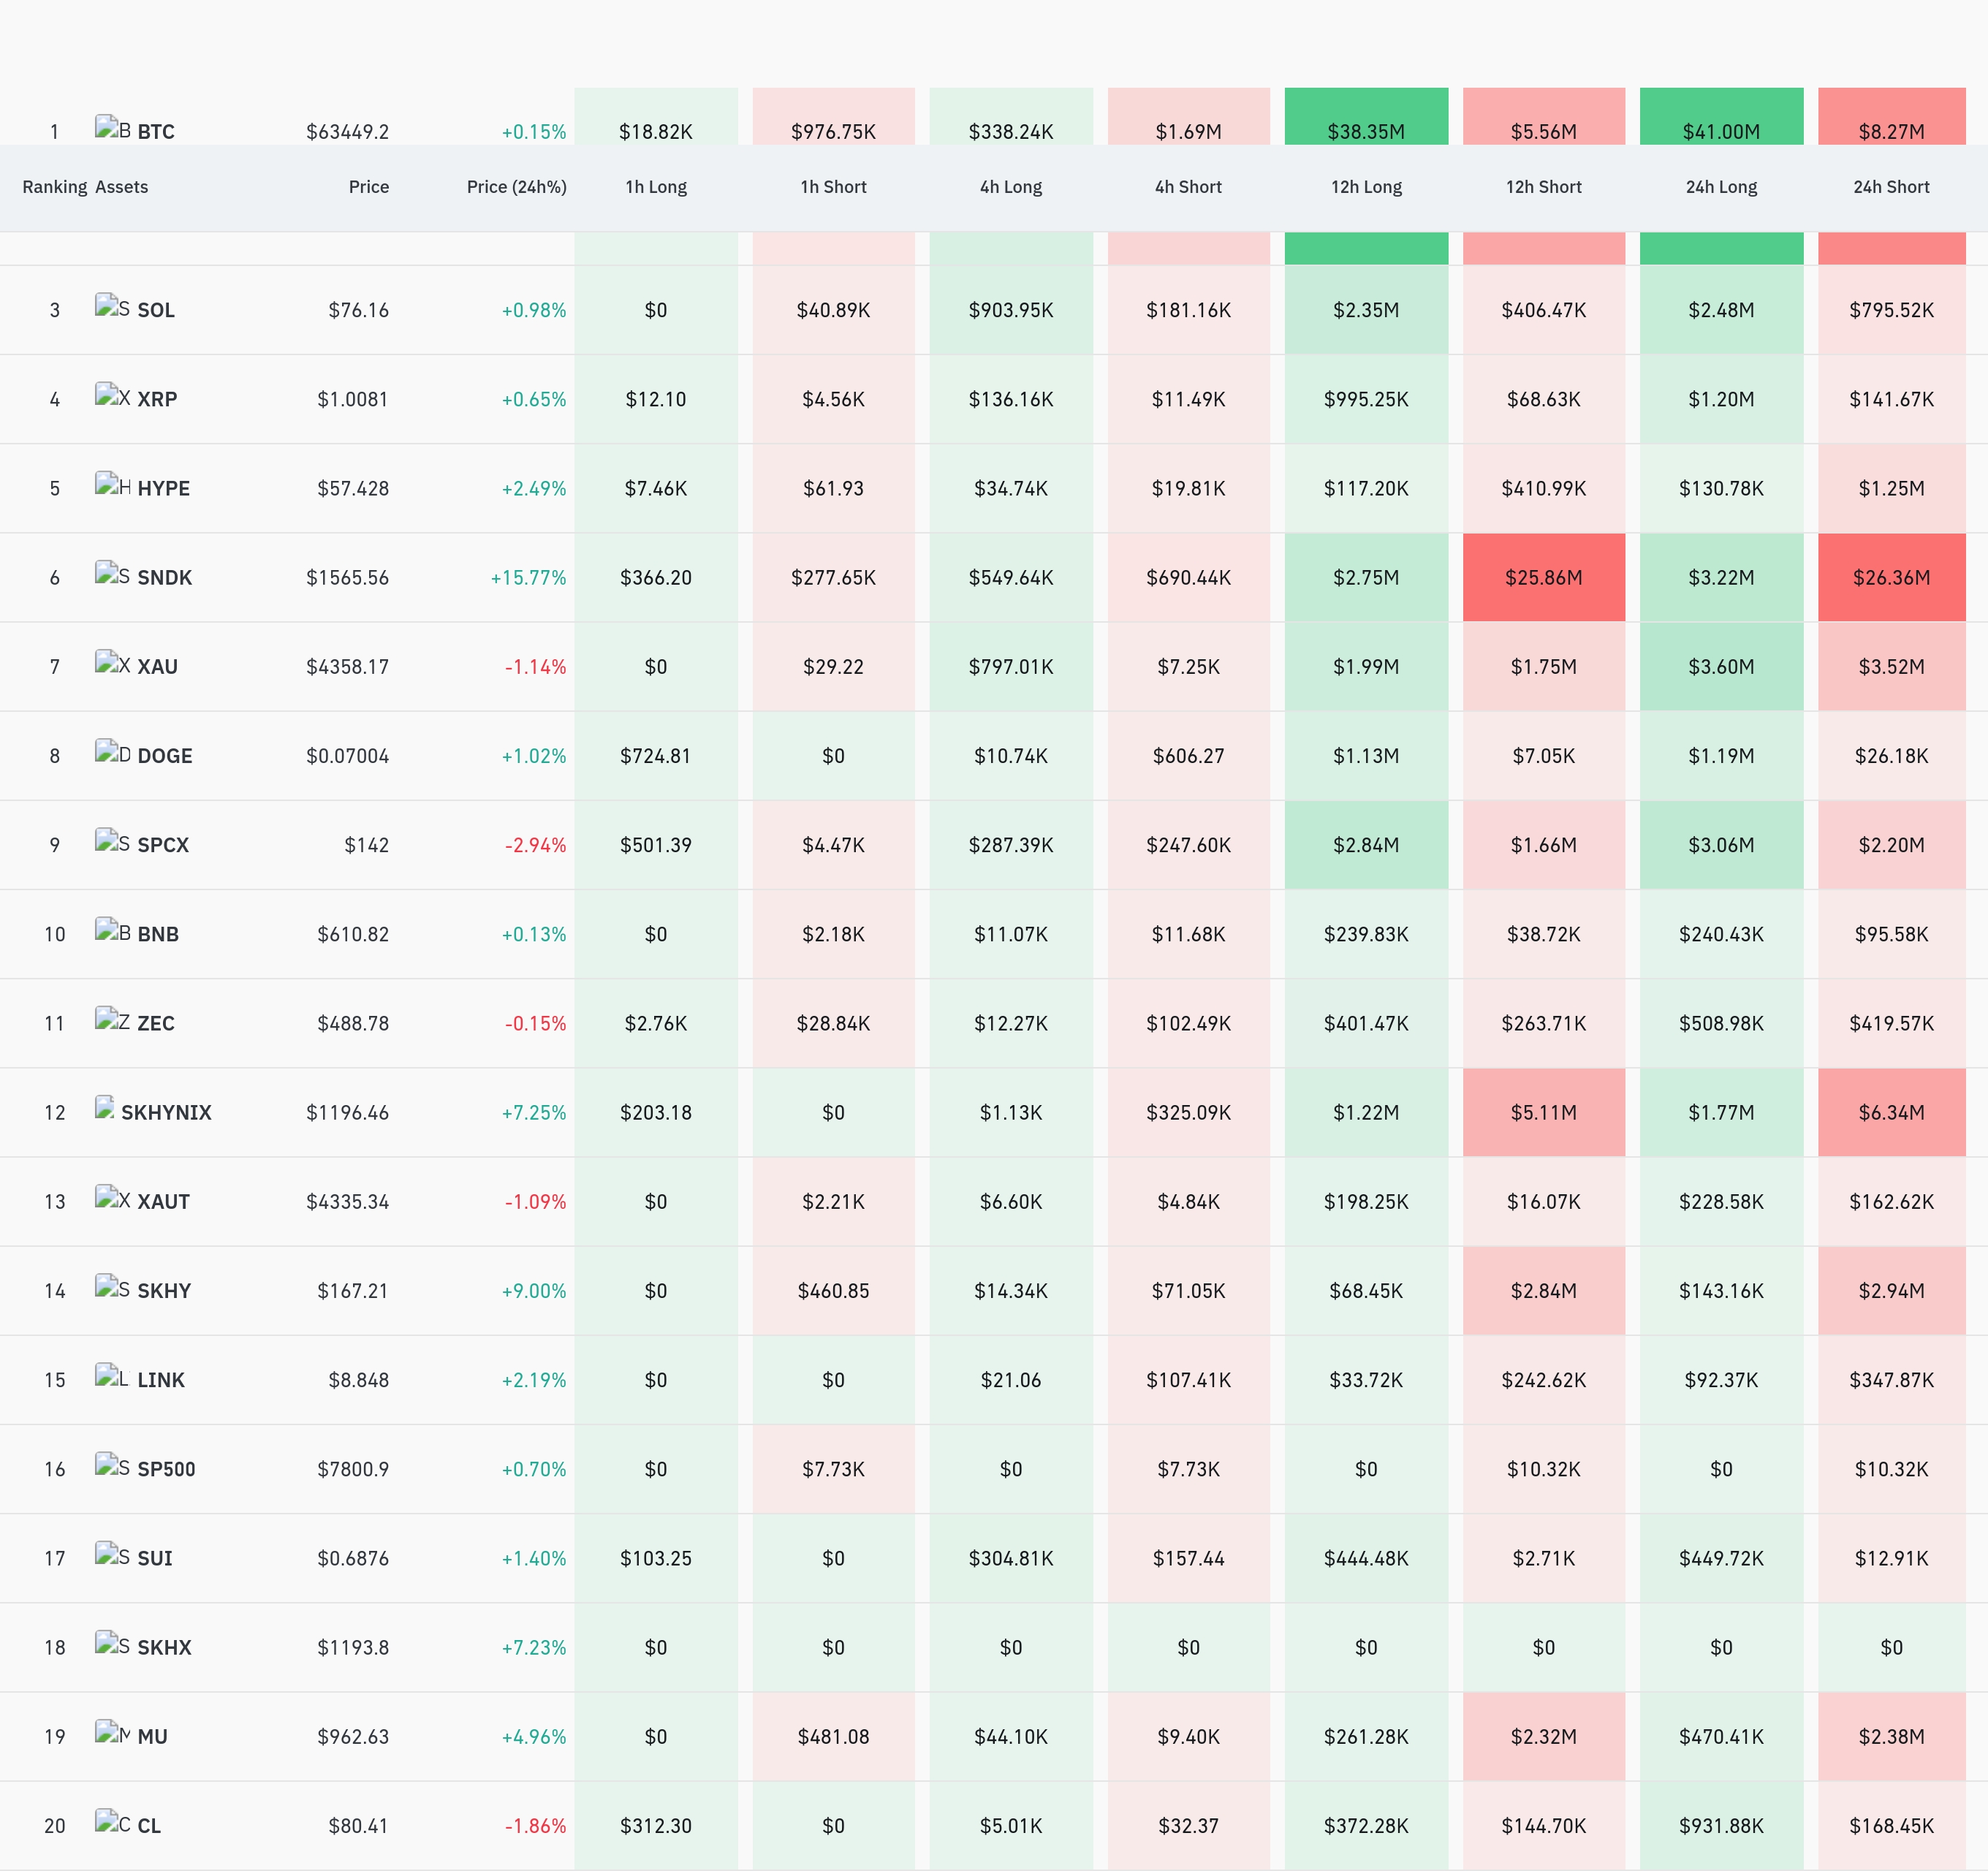Click the 4h Short column header
The image size is (1988, 1871).
pos(1189,187)
